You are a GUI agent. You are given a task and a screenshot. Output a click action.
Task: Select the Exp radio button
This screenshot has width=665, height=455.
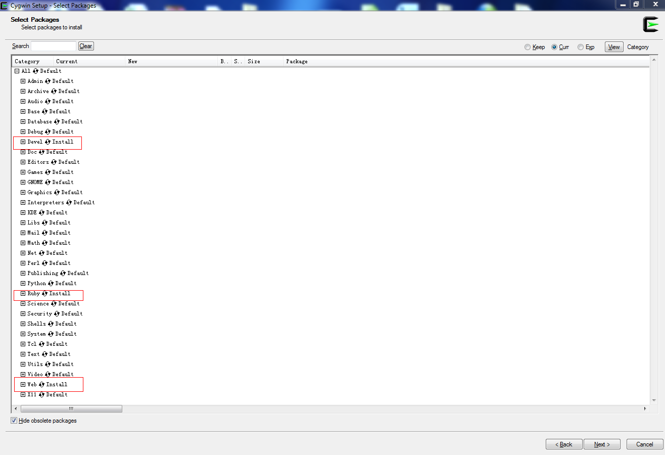pyautogui.click(x=581, y=47)
